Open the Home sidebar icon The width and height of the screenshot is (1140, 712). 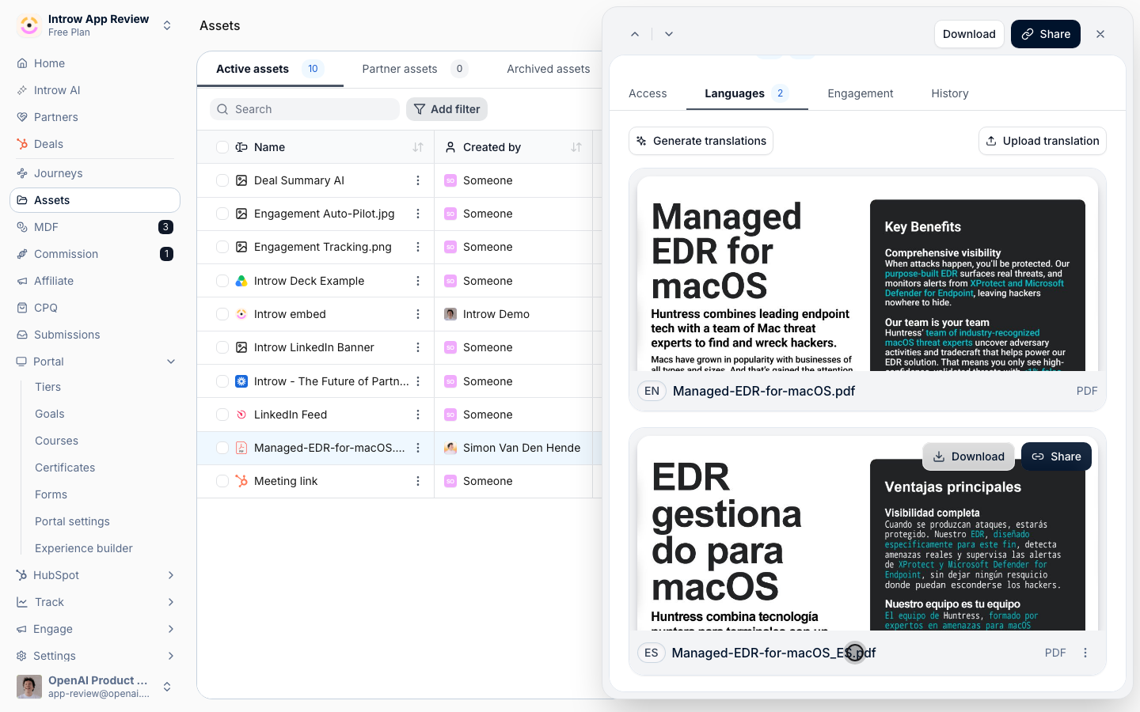tap(22, 63)
